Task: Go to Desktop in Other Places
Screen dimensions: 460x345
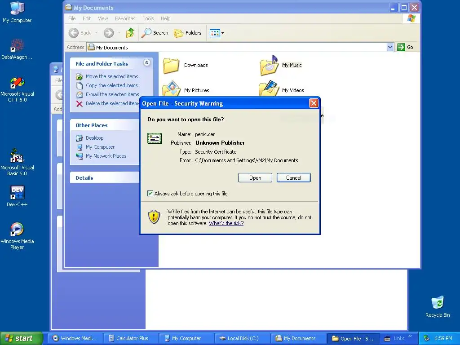Action: pos(94,138)
